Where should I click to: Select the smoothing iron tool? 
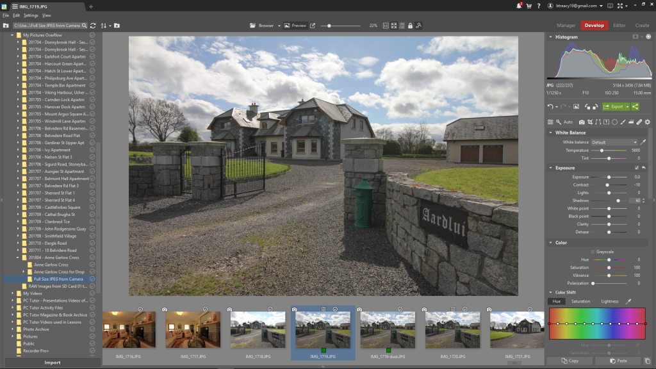click(631, 122)
